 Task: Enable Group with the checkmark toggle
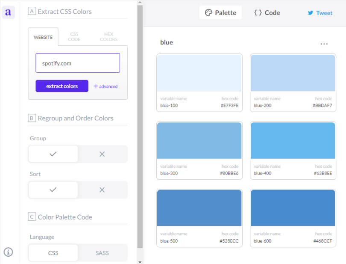click(x=53, y=154)
